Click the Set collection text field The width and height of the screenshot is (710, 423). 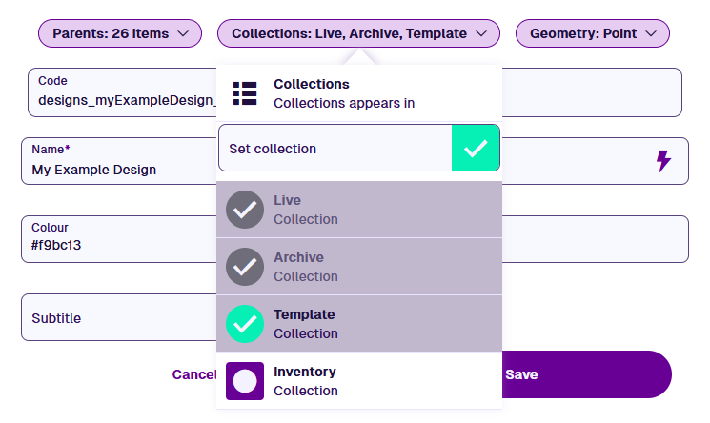(335, 149)
